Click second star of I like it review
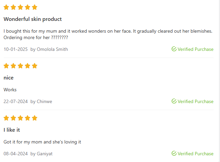Screen dimensions: 220x162 click(x=13, y=118)
